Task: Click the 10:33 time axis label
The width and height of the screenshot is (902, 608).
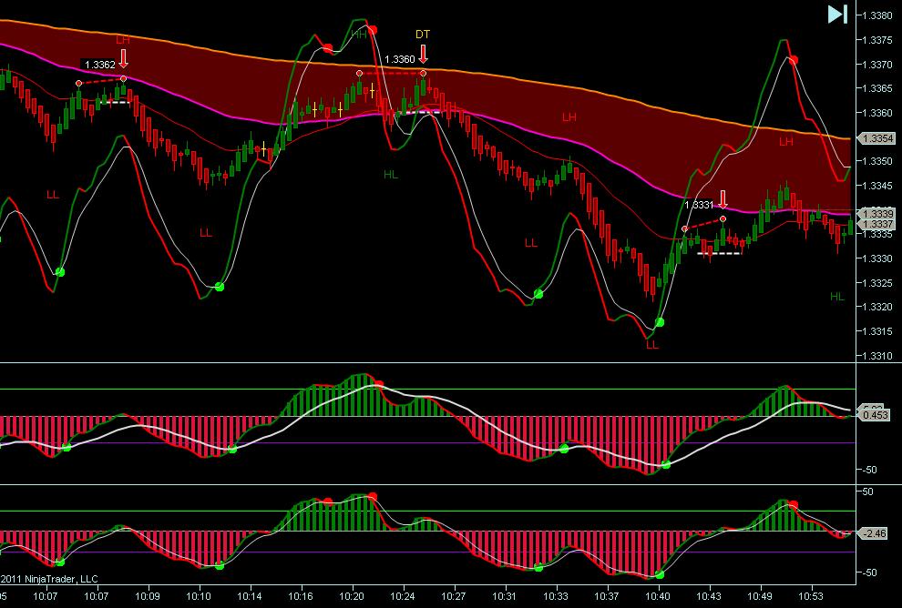Action: pos(556,596)
